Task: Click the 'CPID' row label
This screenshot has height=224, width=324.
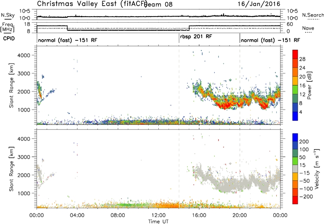Action: [x=9, y=38]
